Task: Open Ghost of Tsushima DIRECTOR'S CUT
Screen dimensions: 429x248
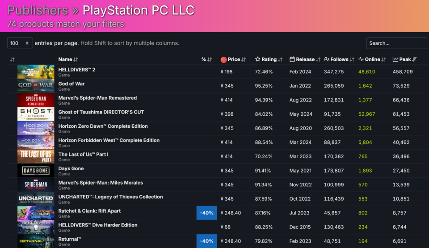Action: pyautogui.click(x=101, y=112)
